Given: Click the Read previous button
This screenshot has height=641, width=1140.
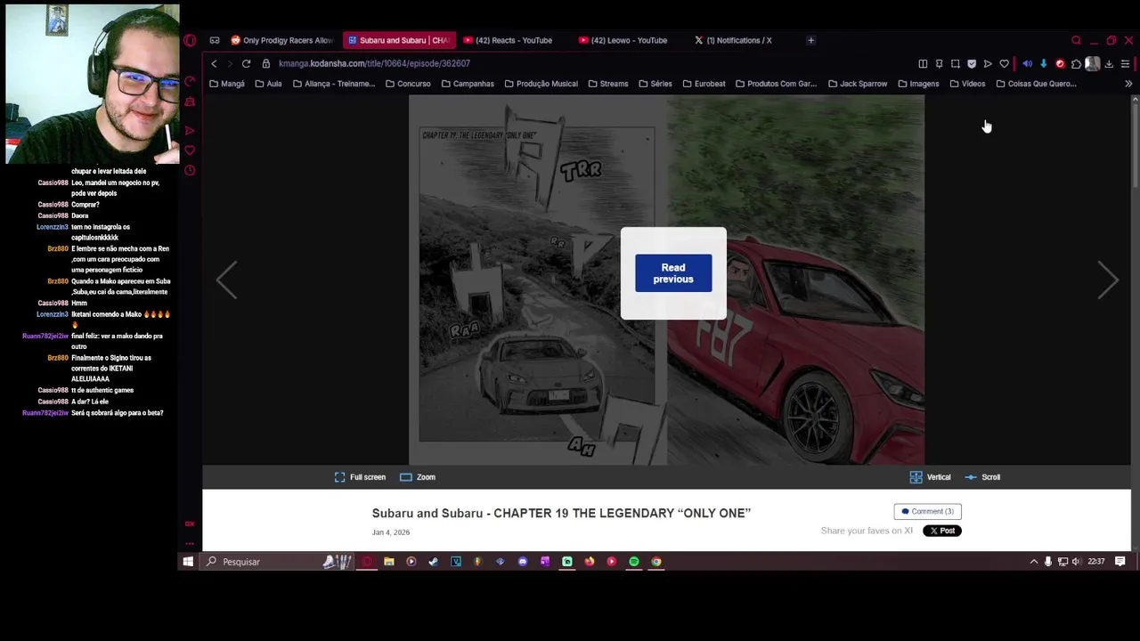Looking at the screenshot, I should click(x=673, y=273).
